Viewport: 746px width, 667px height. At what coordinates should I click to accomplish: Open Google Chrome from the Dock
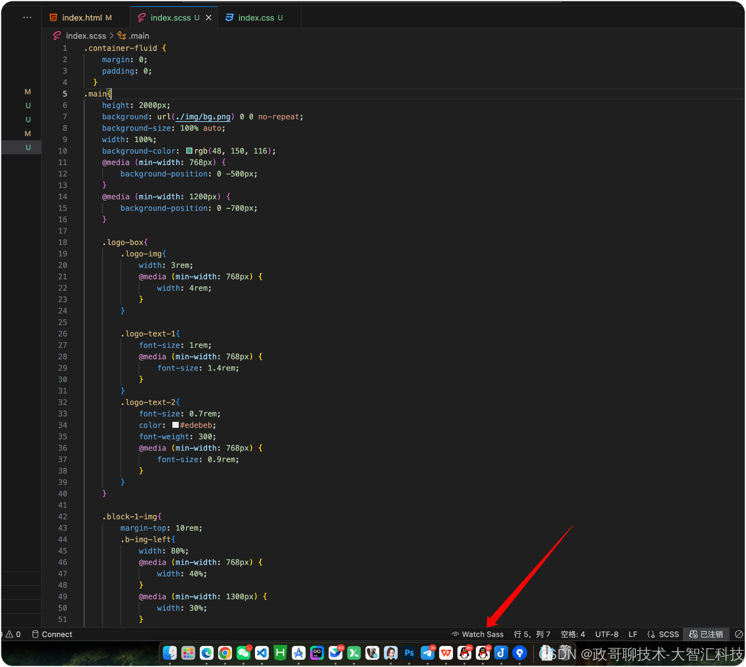click(225, 653)
